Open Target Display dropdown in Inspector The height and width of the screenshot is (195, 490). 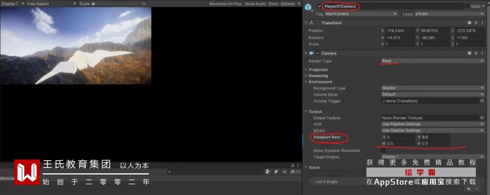tap(433, 157)
